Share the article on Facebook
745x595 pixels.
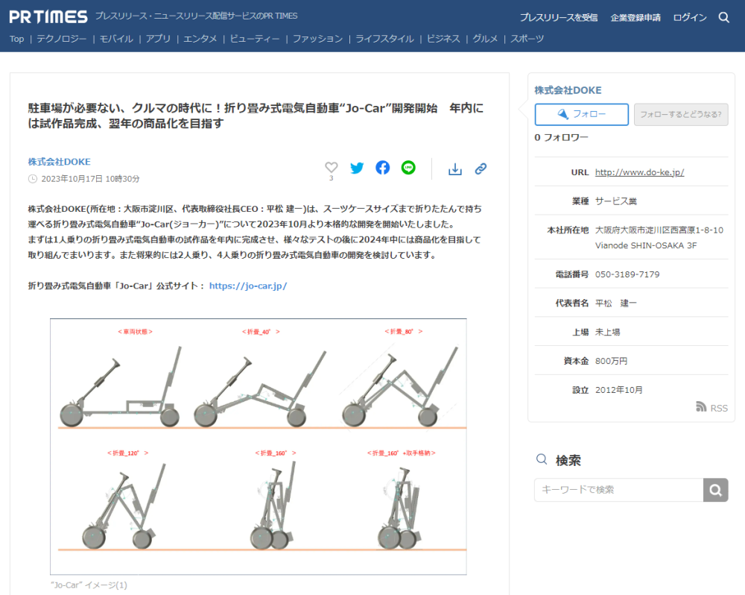pyautogui.click(x=382, y=168)
